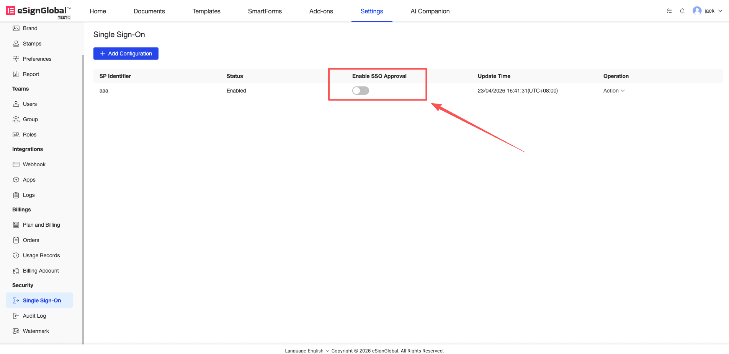Click the Plan and Billing icon

(x=16, y=225)
